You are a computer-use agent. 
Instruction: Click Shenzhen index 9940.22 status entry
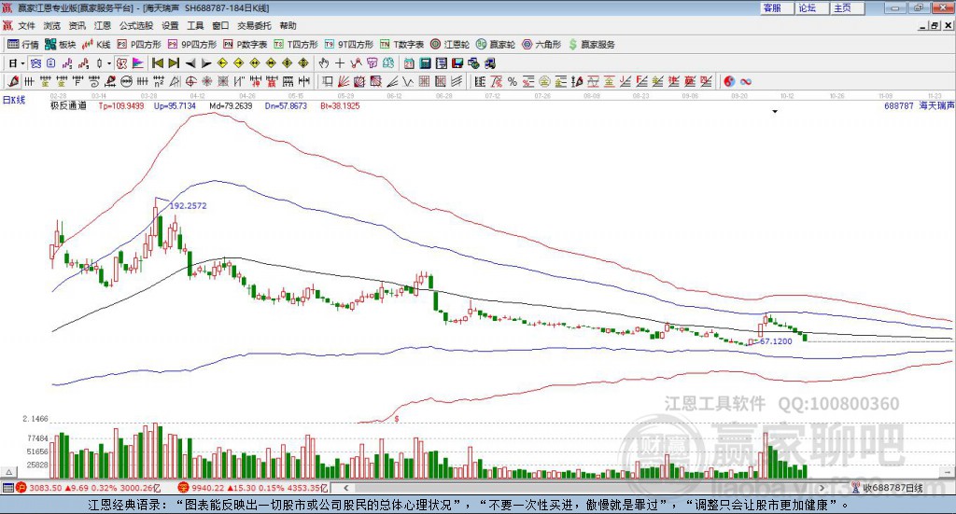(254, 488)
